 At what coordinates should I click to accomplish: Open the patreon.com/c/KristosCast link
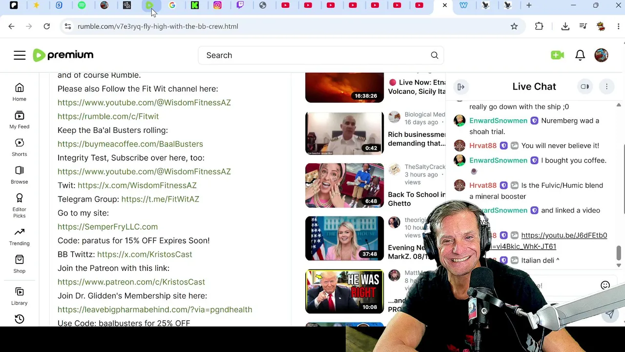point(131,282)
